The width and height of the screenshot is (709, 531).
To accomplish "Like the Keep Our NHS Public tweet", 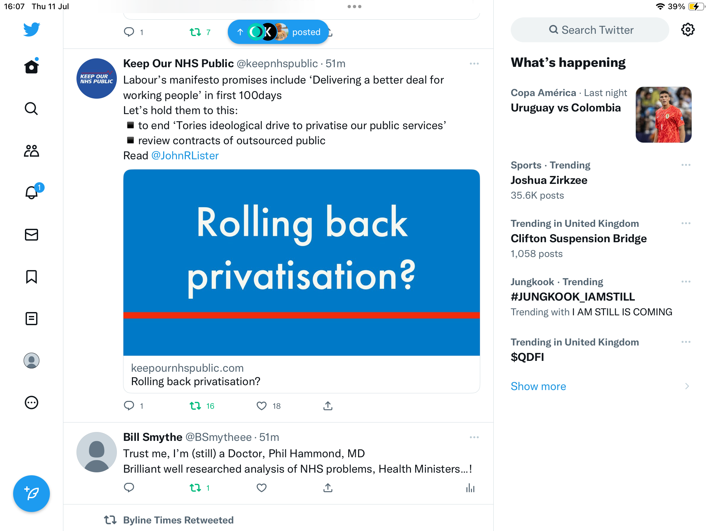I will 262,406.
